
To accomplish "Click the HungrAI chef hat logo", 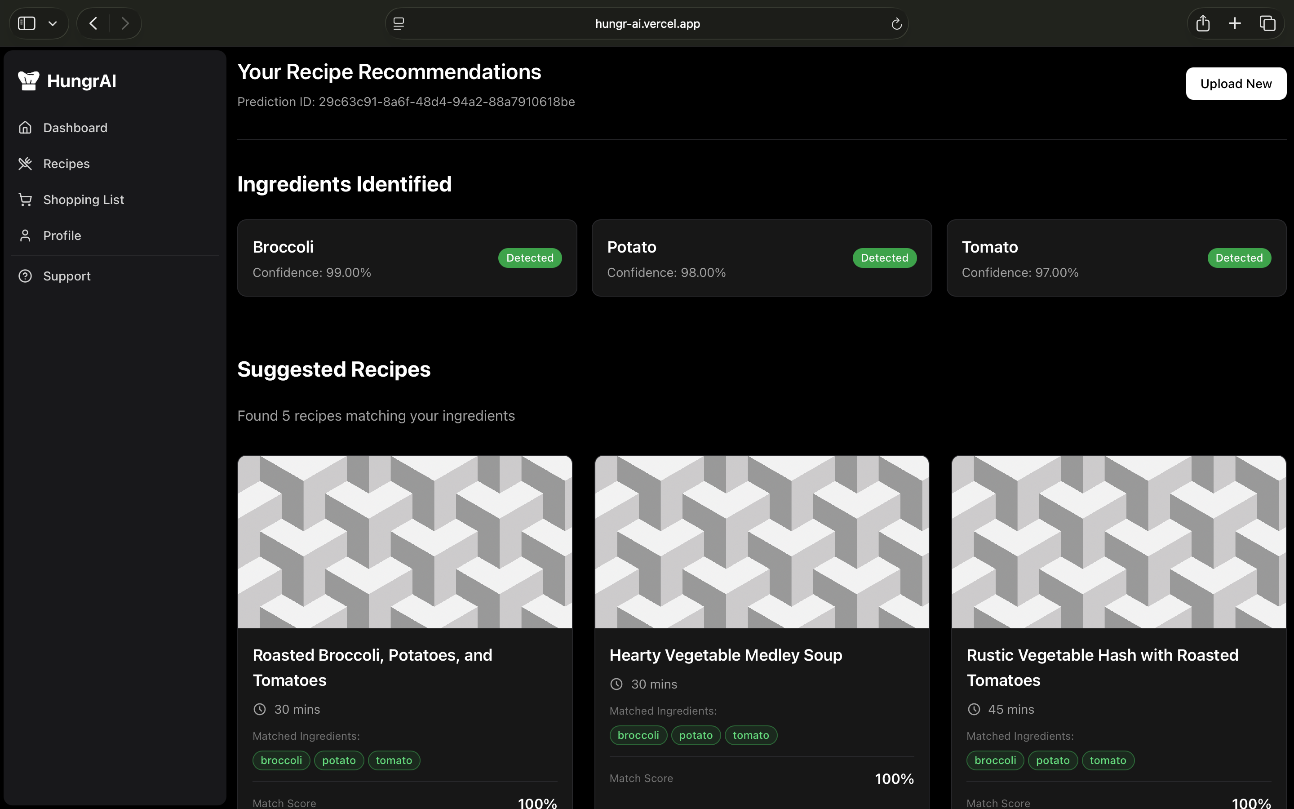I will (28, 81).
